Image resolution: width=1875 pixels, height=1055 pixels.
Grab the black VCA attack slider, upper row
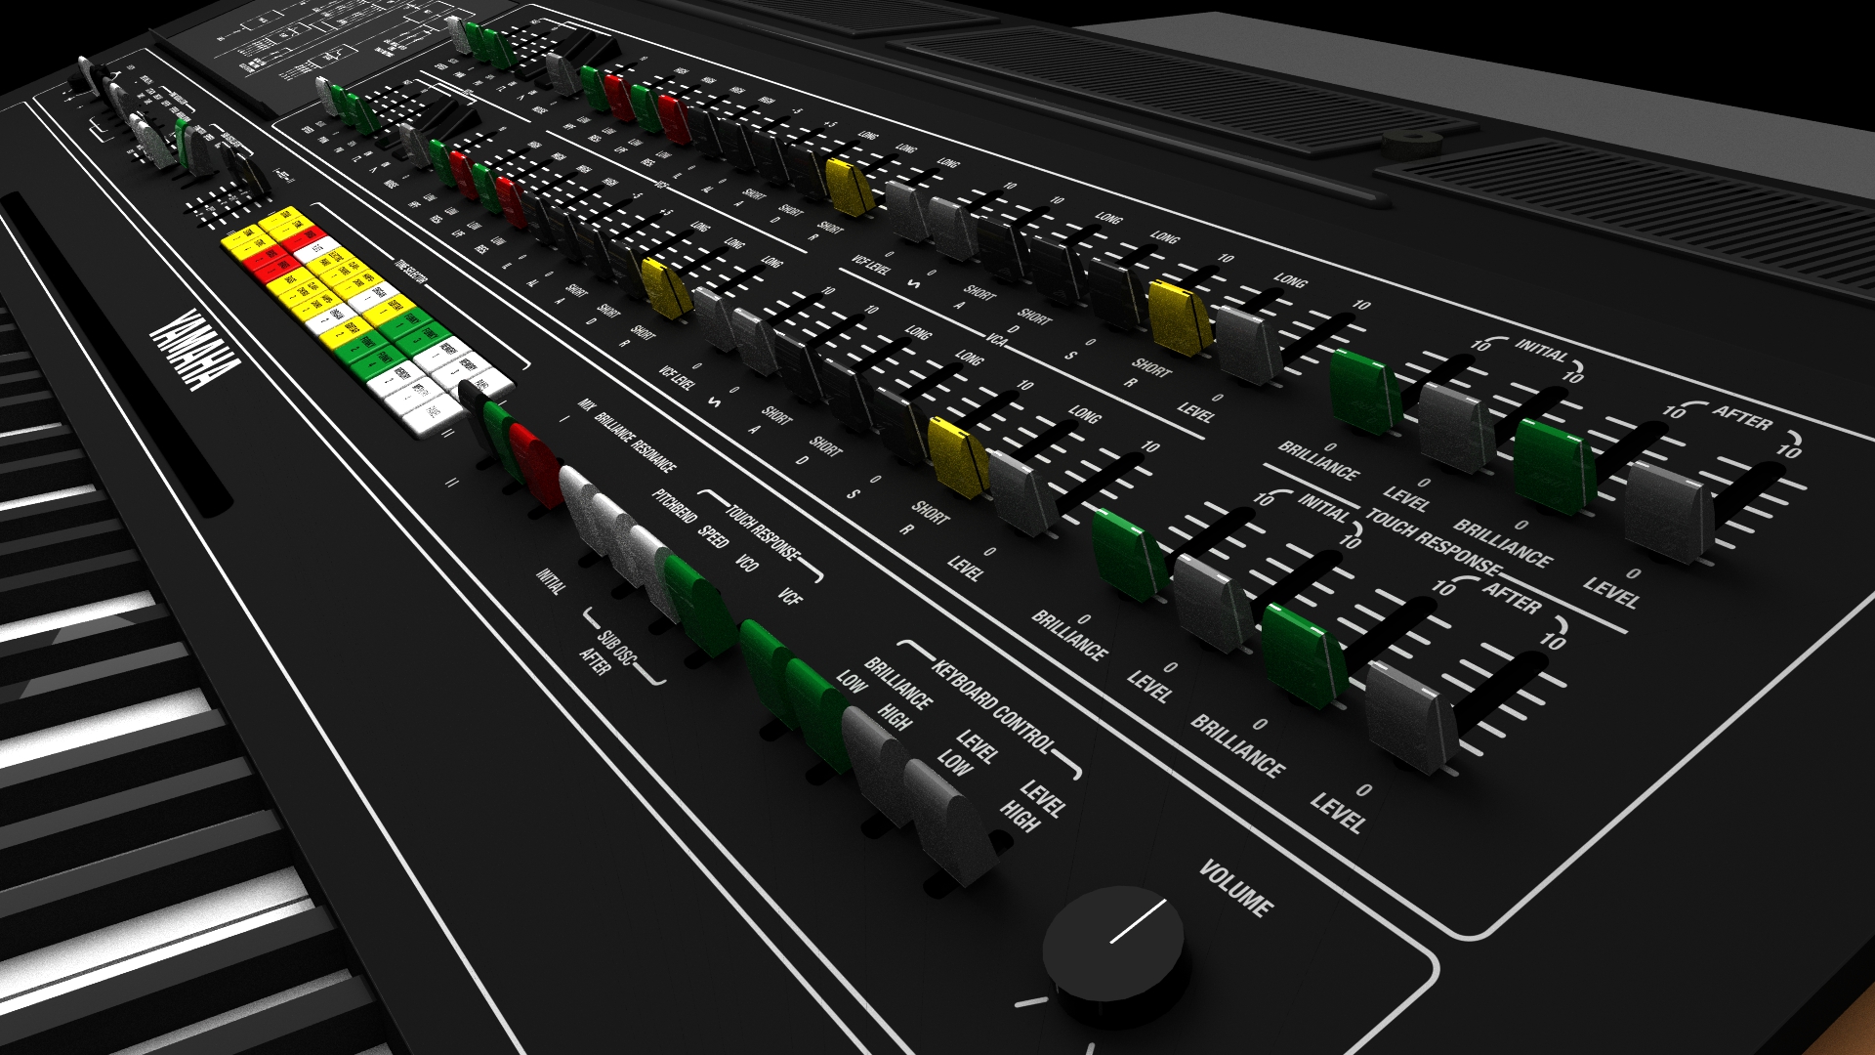(x=1004, y=247)
